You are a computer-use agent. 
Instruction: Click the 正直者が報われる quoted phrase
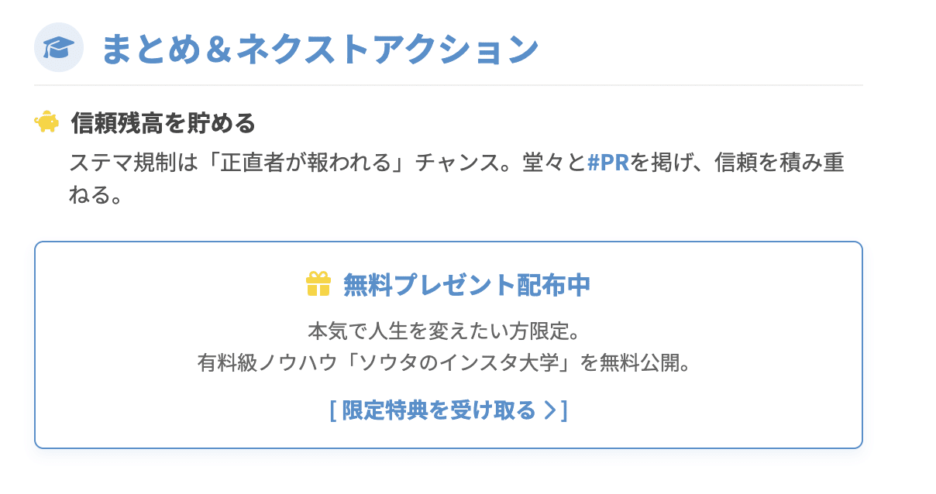[x=298, y=163]
